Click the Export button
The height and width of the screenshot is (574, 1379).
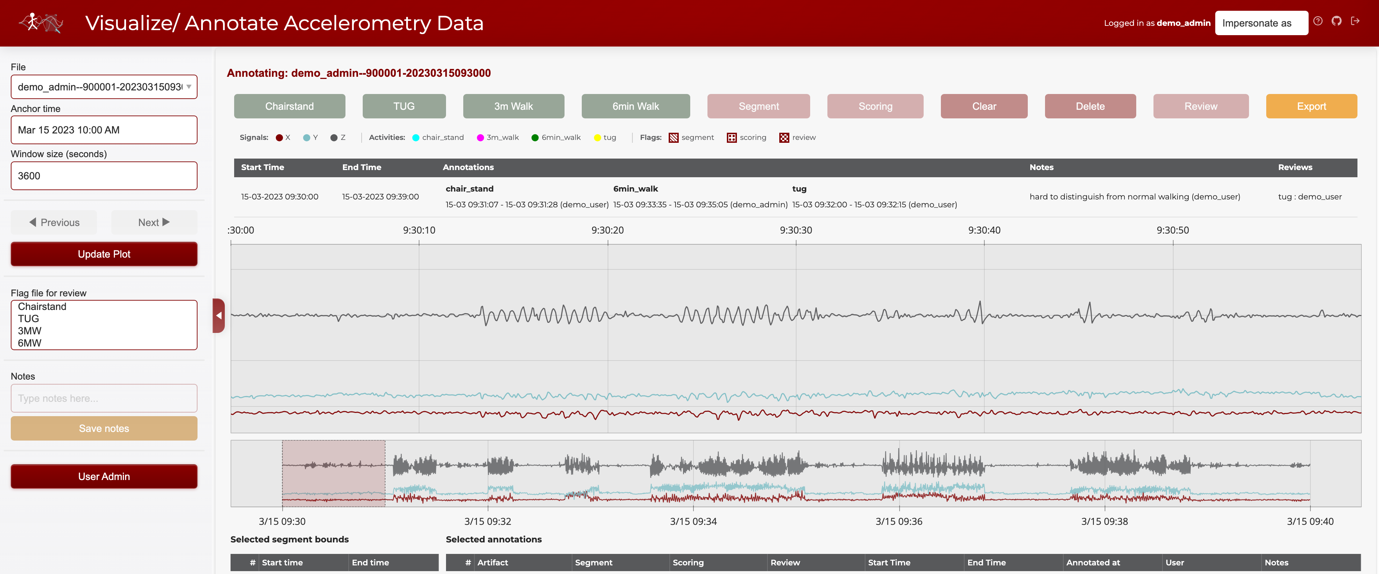[x=1311, y=106]
